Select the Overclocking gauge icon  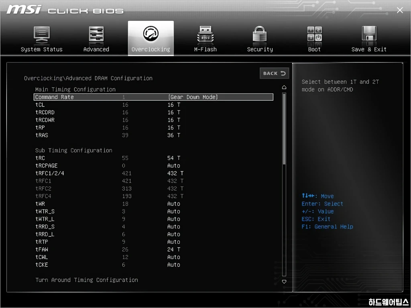151,34
